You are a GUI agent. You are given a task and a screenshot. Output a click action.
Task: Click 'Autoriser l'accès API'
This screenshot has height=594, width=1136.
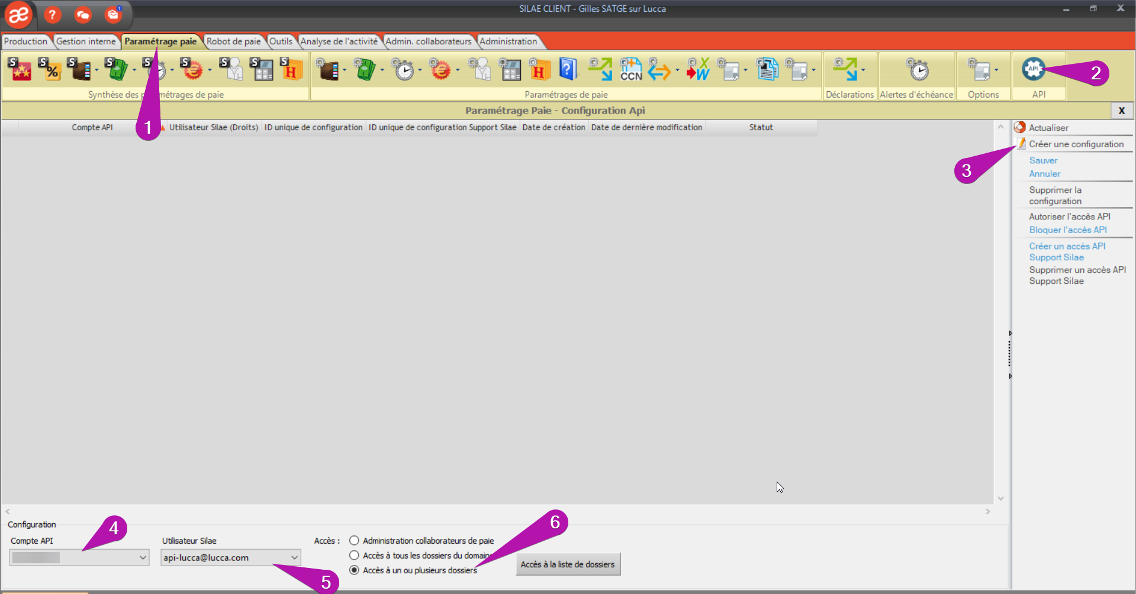1069,217
